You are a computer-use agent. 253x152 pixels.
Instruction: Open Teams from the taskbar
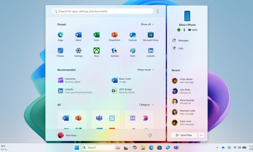[176, 147]
